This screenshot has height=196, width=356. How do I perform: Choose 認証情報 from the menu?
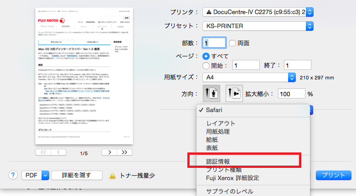point(218,161)
